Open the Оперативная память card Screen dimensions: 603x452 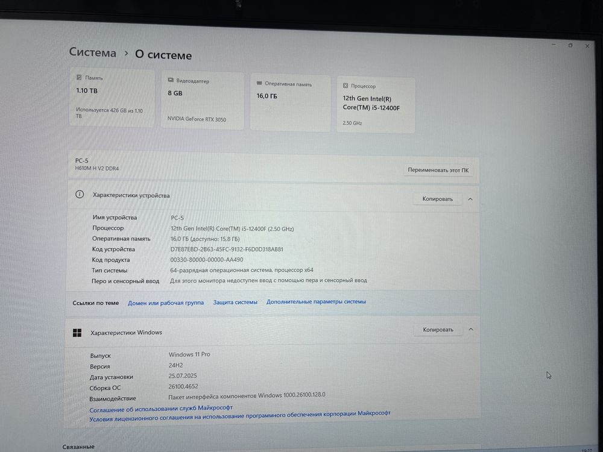(x=291, y=104)
